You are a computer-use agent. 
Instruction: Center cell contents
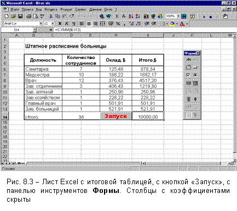[89, 24]
